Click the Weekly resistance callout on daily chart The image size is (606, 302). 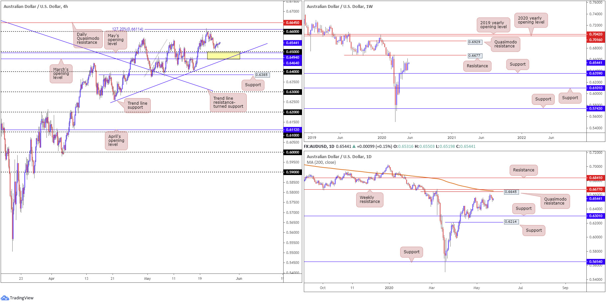click(370, 200)
